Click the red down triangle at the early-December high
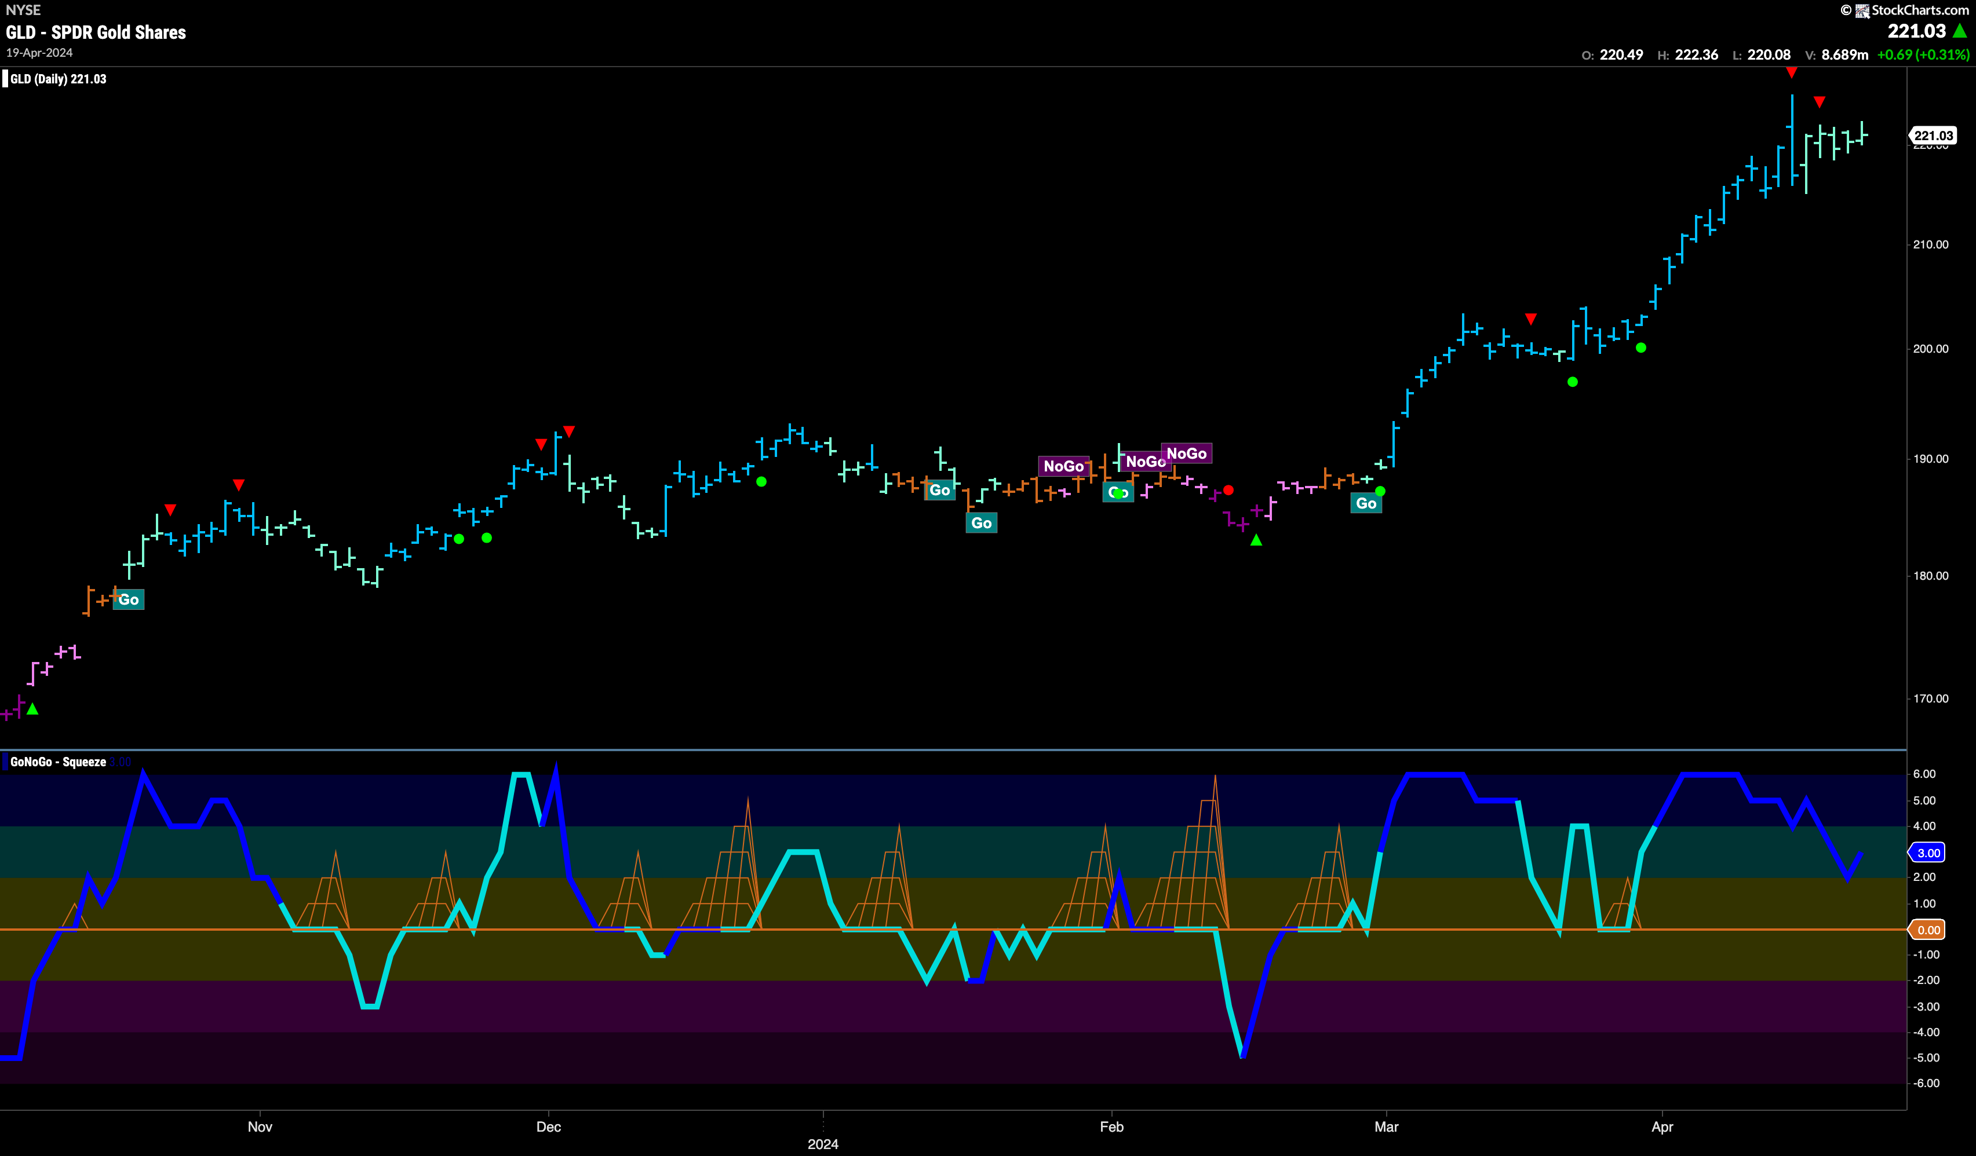The height and width of the screenshot is (1156, 1976). (569, 432)
